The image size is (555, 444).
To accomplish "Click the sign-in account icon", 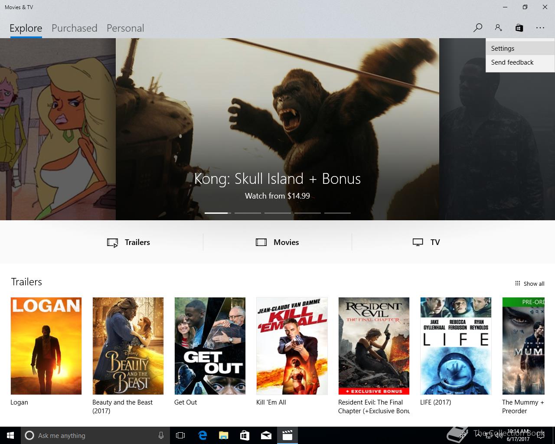I will (x=498, y=28).
